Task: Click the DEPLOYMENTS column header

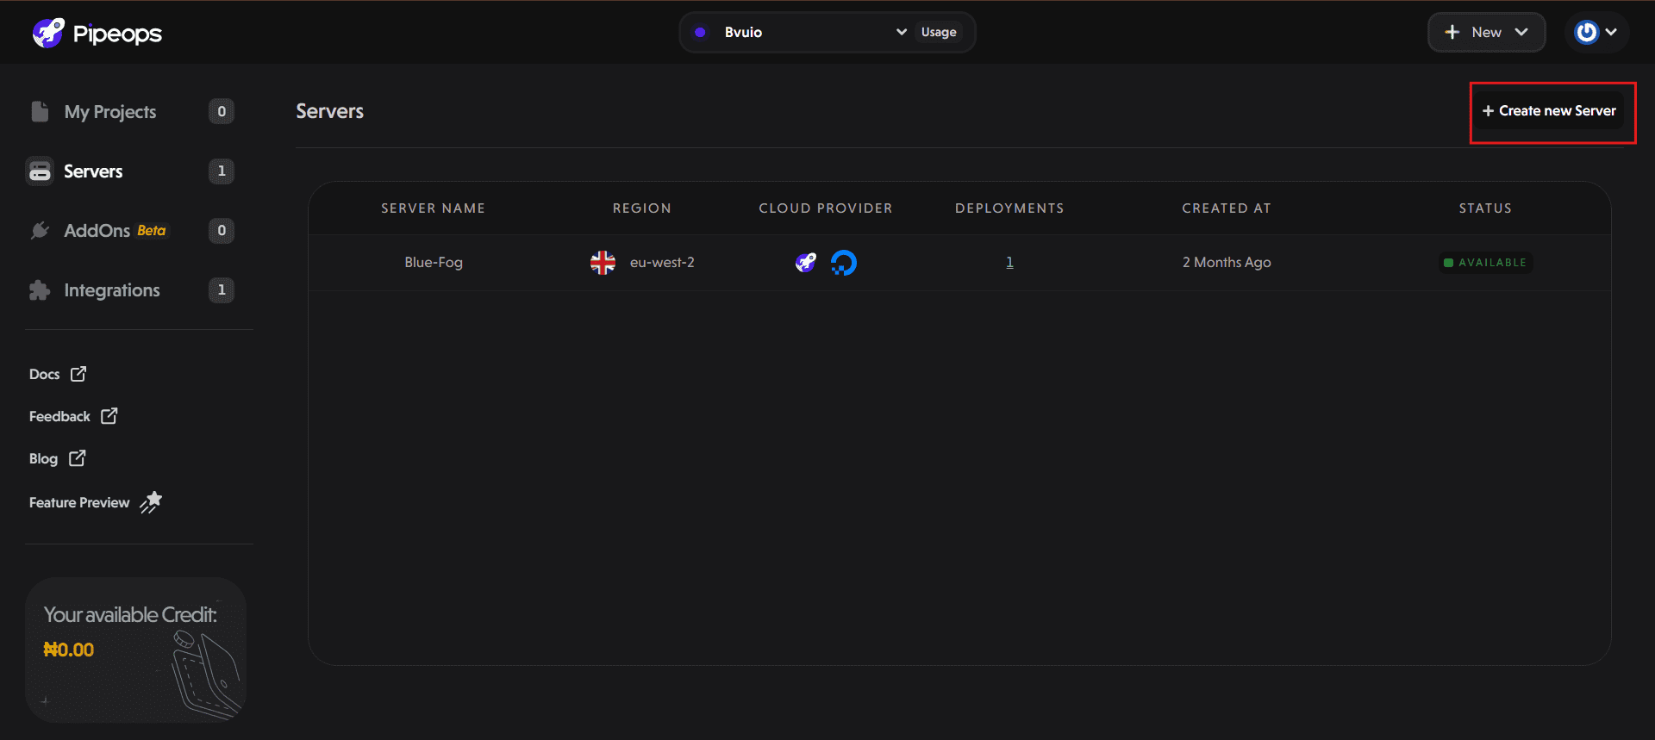Action: [1009, 208]
